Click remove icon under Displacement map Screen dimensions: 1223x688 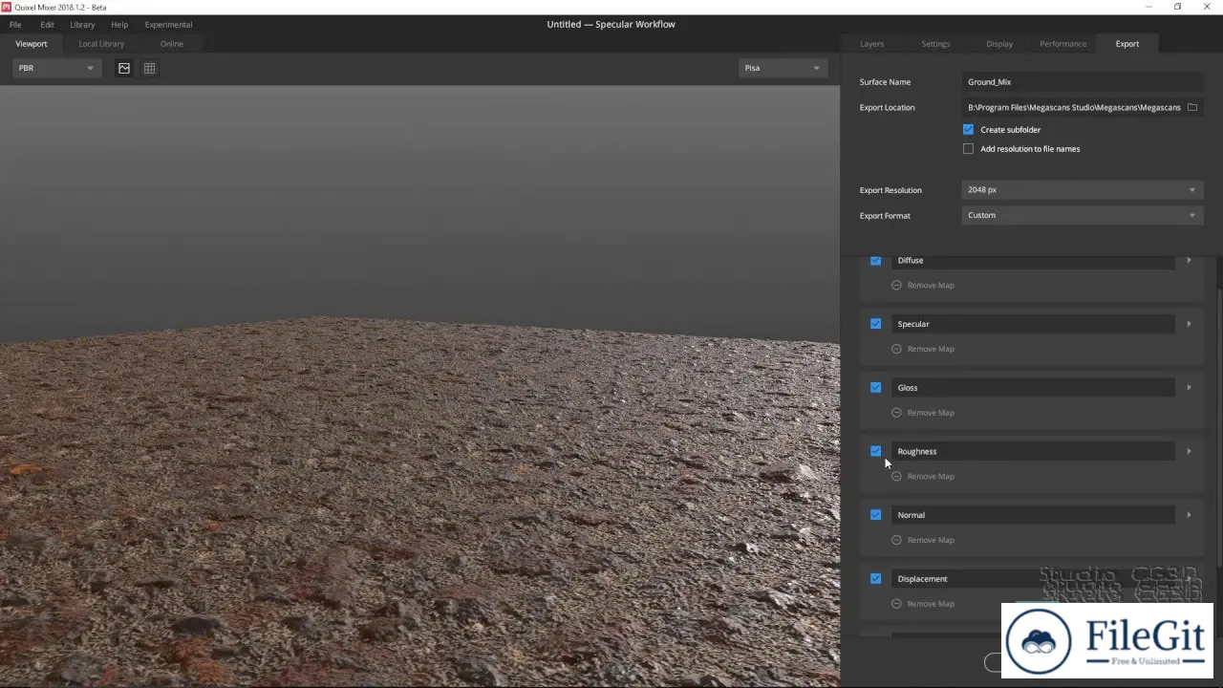point(896,604)
